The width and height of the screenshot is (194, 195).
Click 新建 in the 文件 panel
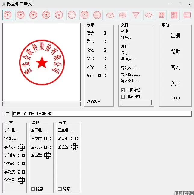click(x=124, y=31)
